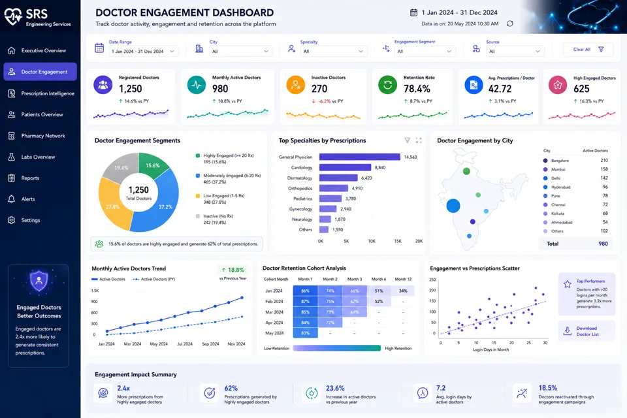Click the shield icon in Engaged Doctors card
This screenshot has height=418, width=627.
(39, 281)
